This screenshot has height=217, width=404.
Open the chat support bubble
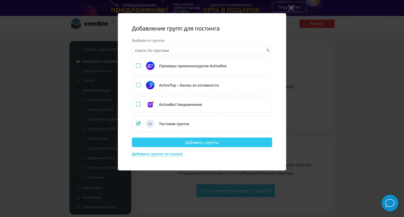click(x=390, y=203)
